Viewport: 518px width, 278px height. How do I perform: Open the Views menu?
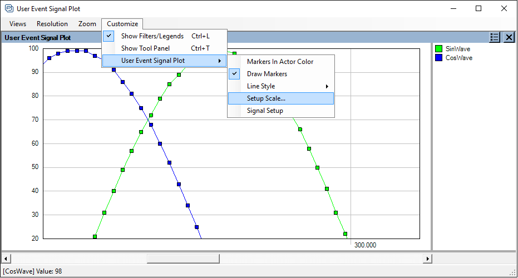[x=17, y=24]
